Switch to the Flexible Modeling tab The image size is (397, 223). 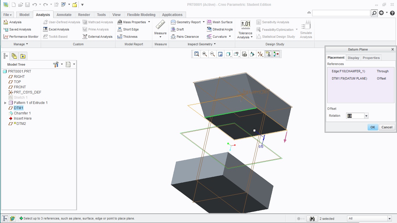[x=141, y=15]
